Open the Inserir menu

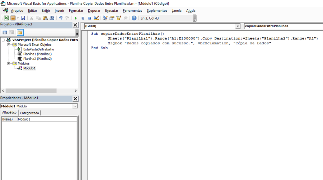pyautogui.click(x=59, y=11)
